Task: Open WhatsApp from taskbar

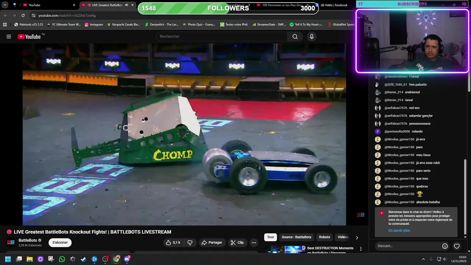Action: 62,259
